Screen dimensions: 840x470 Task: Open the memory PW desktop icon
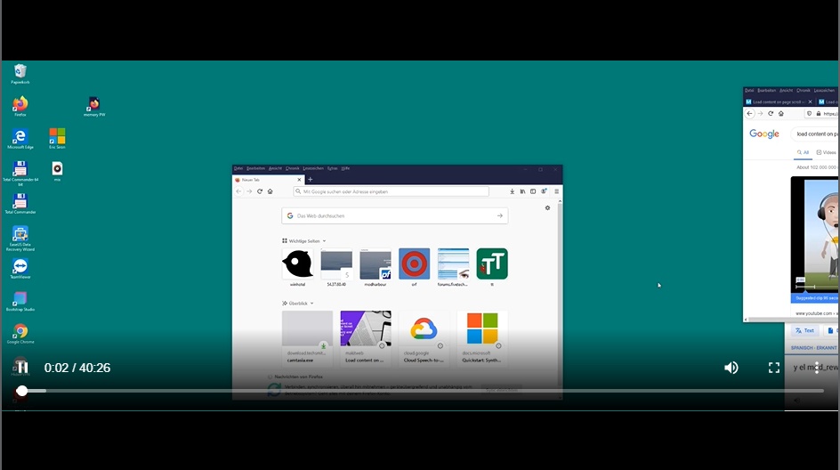94,106
